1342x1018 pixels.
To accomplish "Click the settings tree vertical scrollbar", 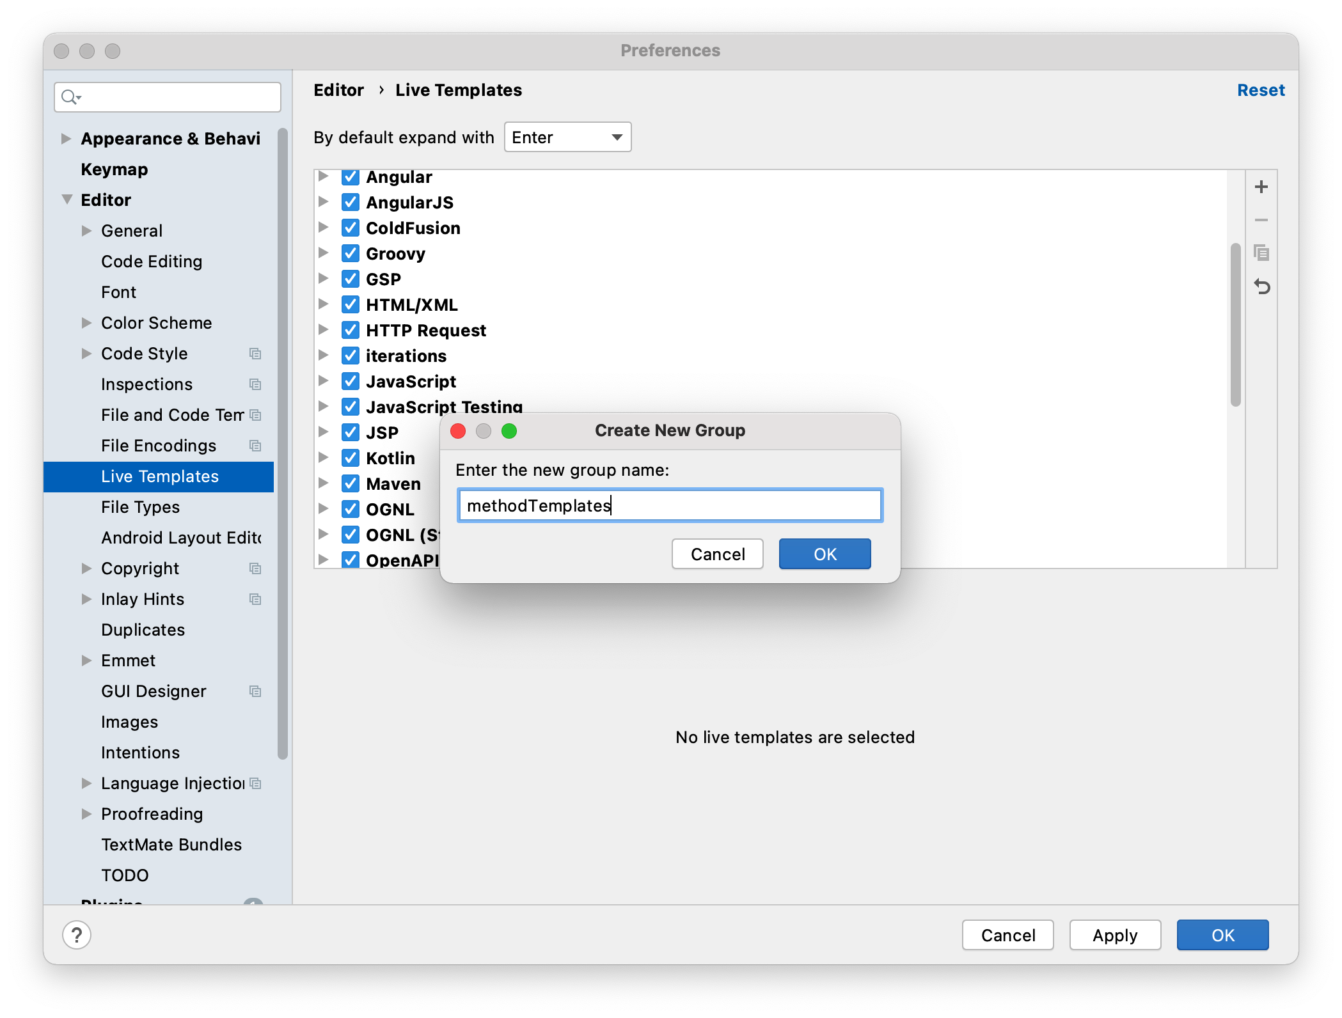I will pos(283,443).
